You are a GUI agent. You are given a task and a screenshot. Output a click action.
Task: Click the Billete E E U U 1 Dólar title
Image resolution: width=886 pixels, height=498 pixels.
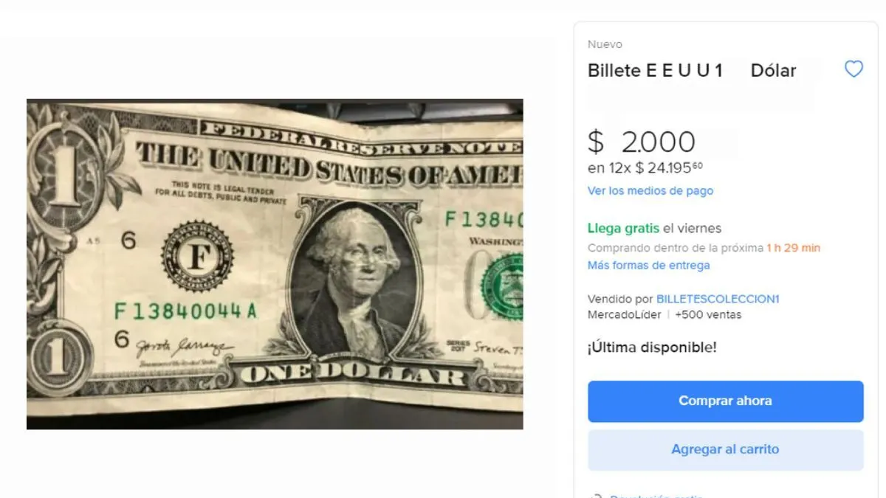(x=692, y=70)
